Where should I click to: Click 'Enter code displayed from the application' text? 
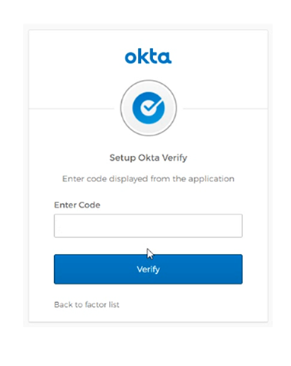pyautogui.click(x=149, y=179)
